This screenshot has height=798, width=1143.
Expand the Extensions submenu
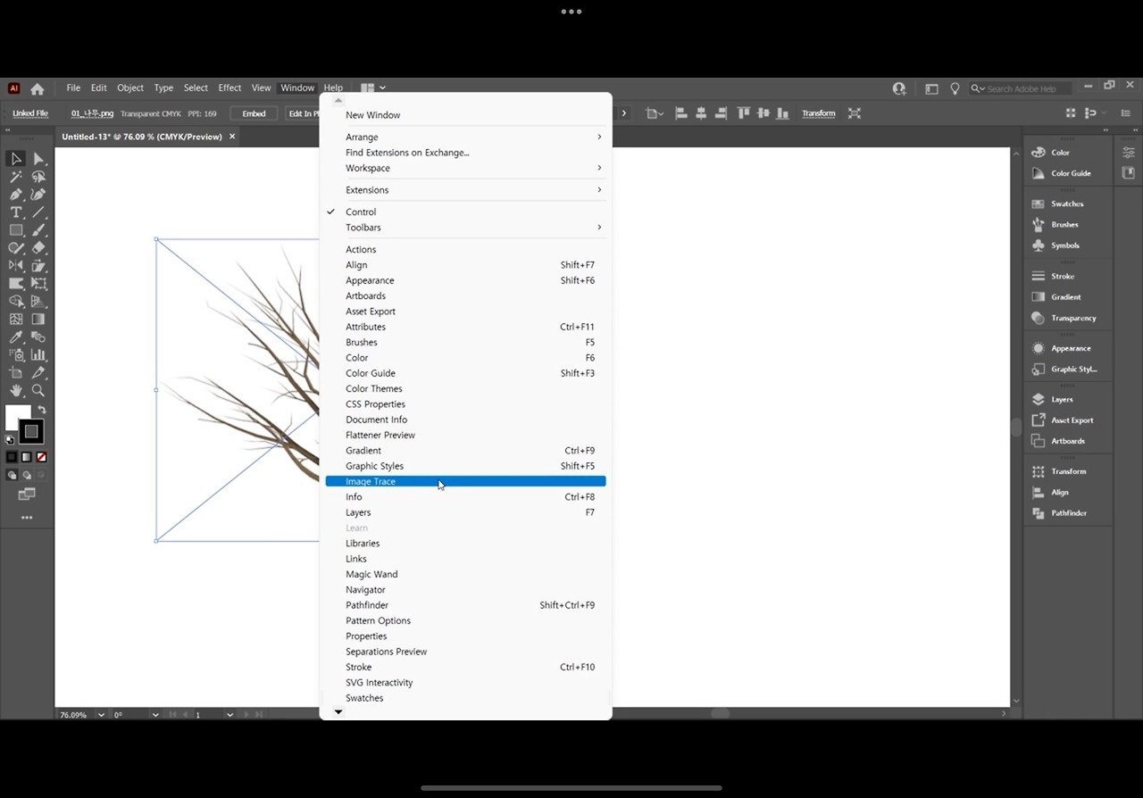[465, 190]
